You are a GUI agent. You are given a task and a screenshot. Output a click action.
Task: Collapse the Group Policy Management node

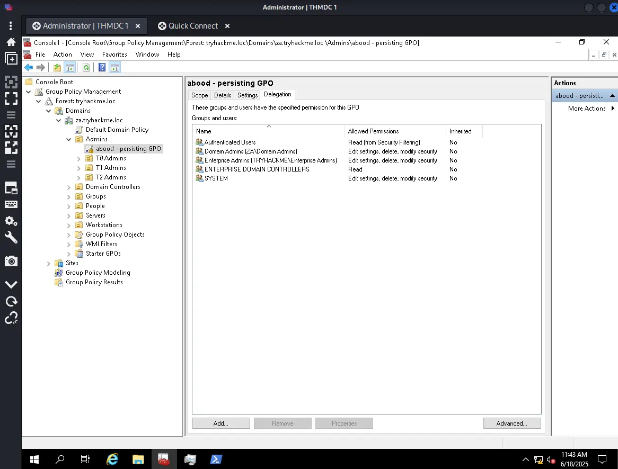click(x=29, y=92)
